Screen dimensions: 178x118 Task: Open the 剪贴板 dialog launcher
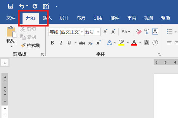click(42, 55)
